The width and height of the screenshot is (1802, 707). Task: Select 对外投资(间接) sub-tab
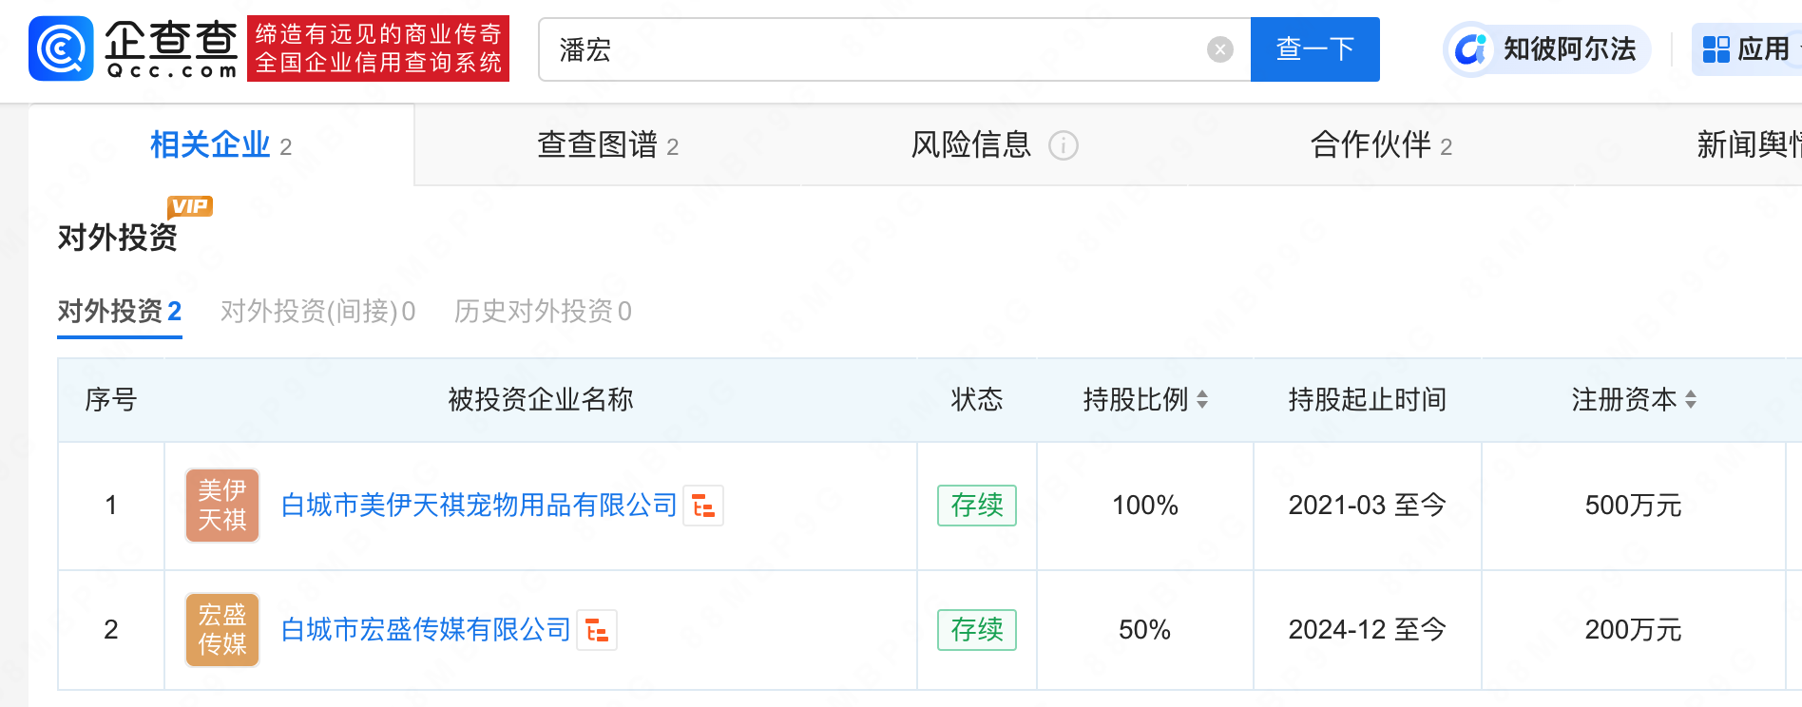(317, 312)
